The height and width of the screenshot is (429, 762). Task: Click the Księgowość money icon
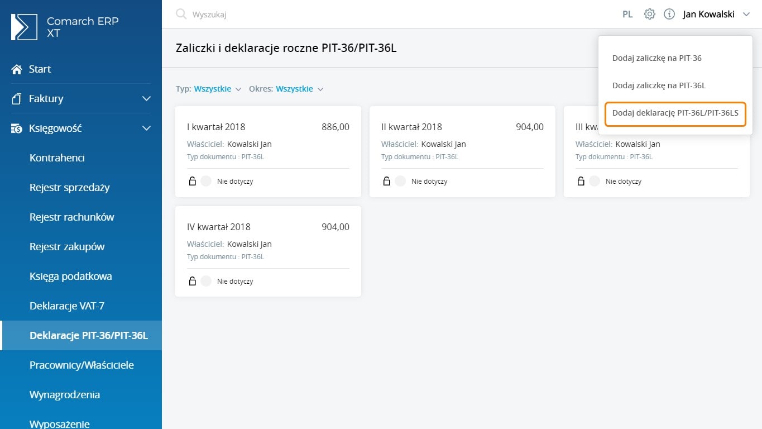[x=17, y=128]
